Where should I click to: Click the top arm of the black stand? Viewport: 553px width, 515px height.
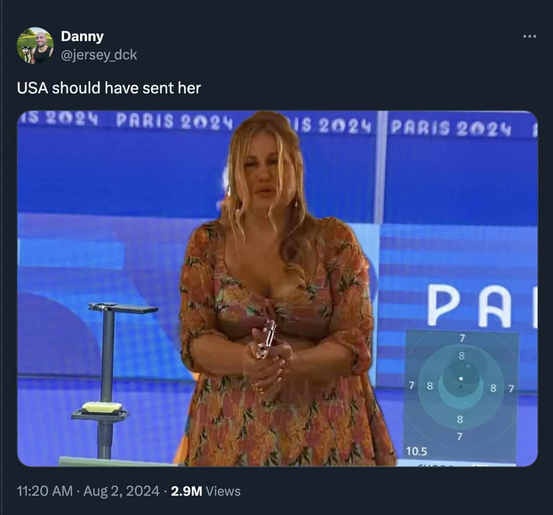coord(123,307)
